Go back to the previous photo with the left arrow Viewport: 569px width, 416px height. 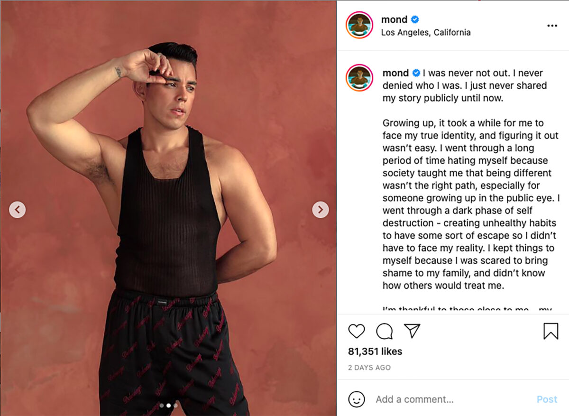pos(18,209)
